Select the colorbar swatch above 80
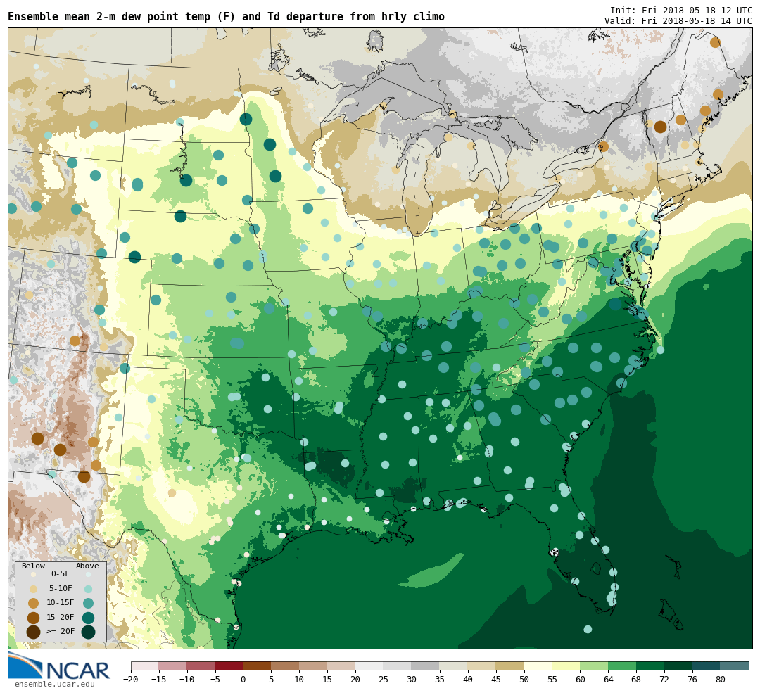Image resolution: width=760 pixels, height=693 pixels. click(735, 666)
